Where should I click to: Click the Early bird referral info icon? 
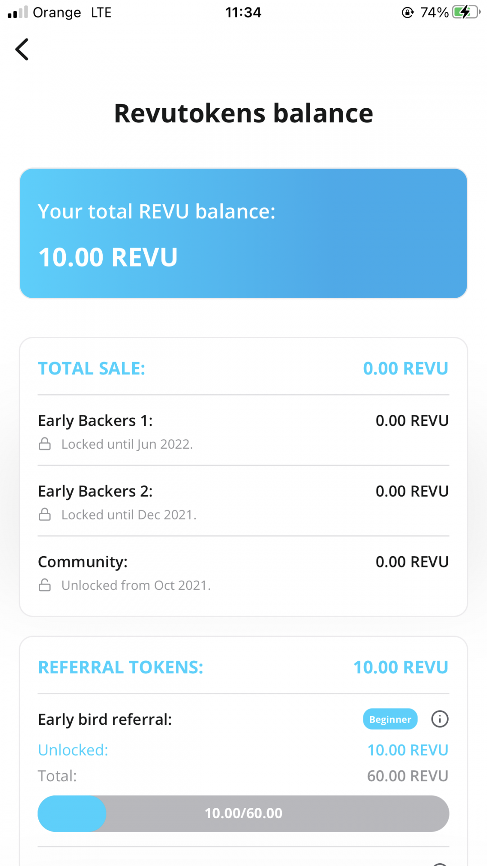(440, 719)
